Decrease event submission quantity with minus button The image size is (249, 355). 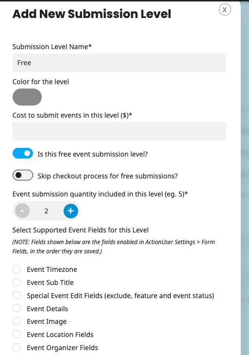22,211
